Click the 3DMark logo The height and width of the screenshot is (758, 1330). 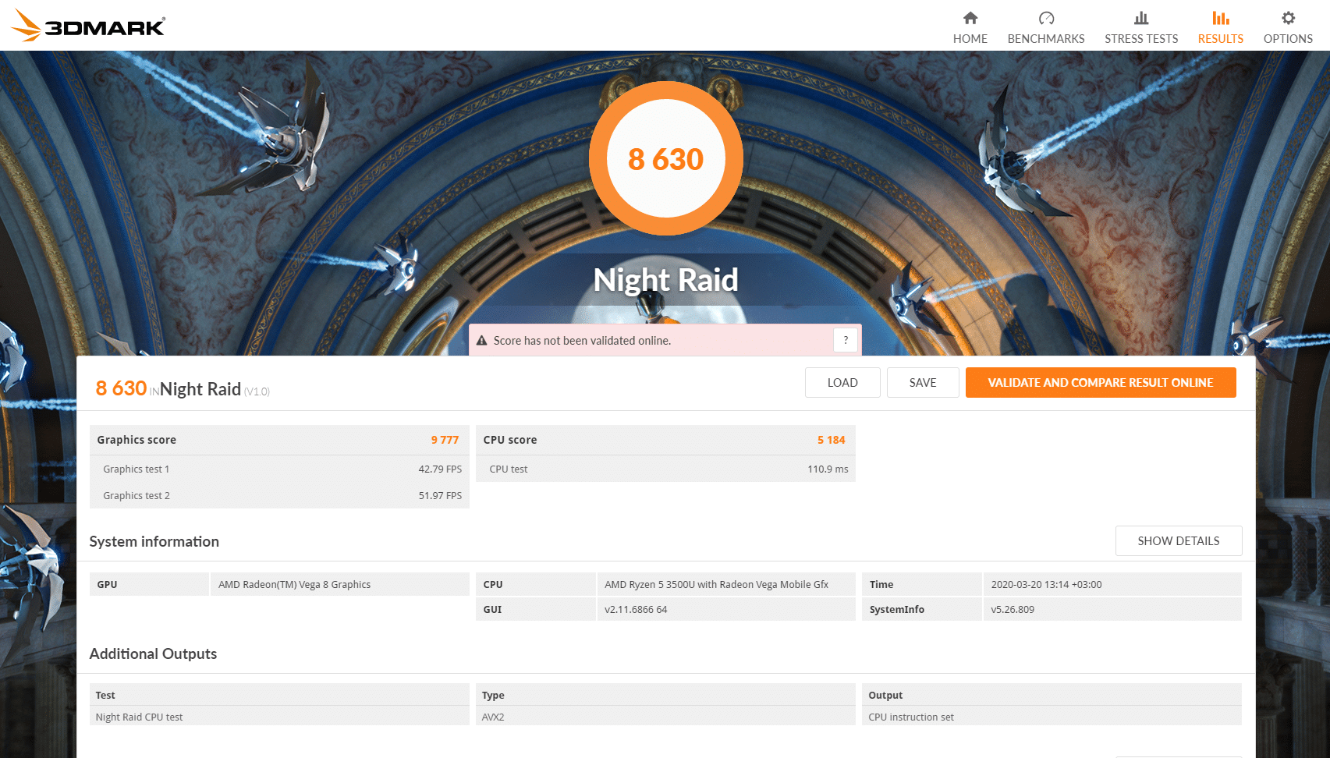pyautogui.click(x=88, y=26)
